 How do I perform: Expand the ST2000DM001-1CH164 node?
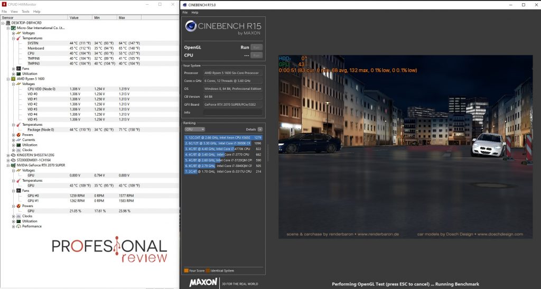(8, 161)
